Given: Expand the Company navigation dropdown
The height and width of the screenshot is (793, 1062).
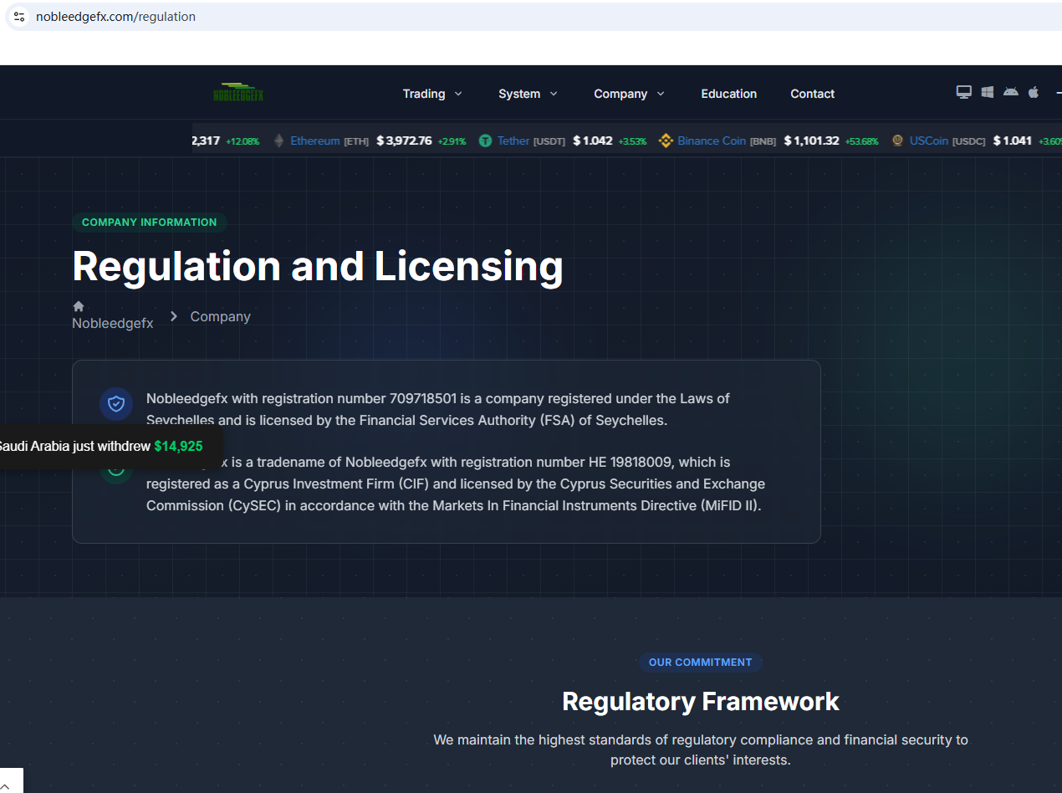Looking at the screenshot, I should coord(629,94).
